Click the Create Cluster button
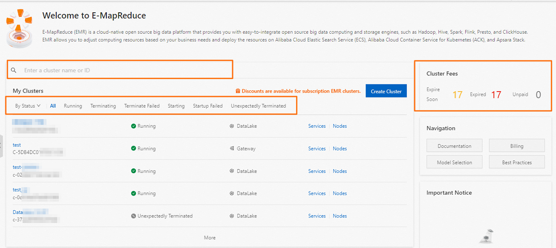Screen dimensions: 556x248 pos(386,91)
